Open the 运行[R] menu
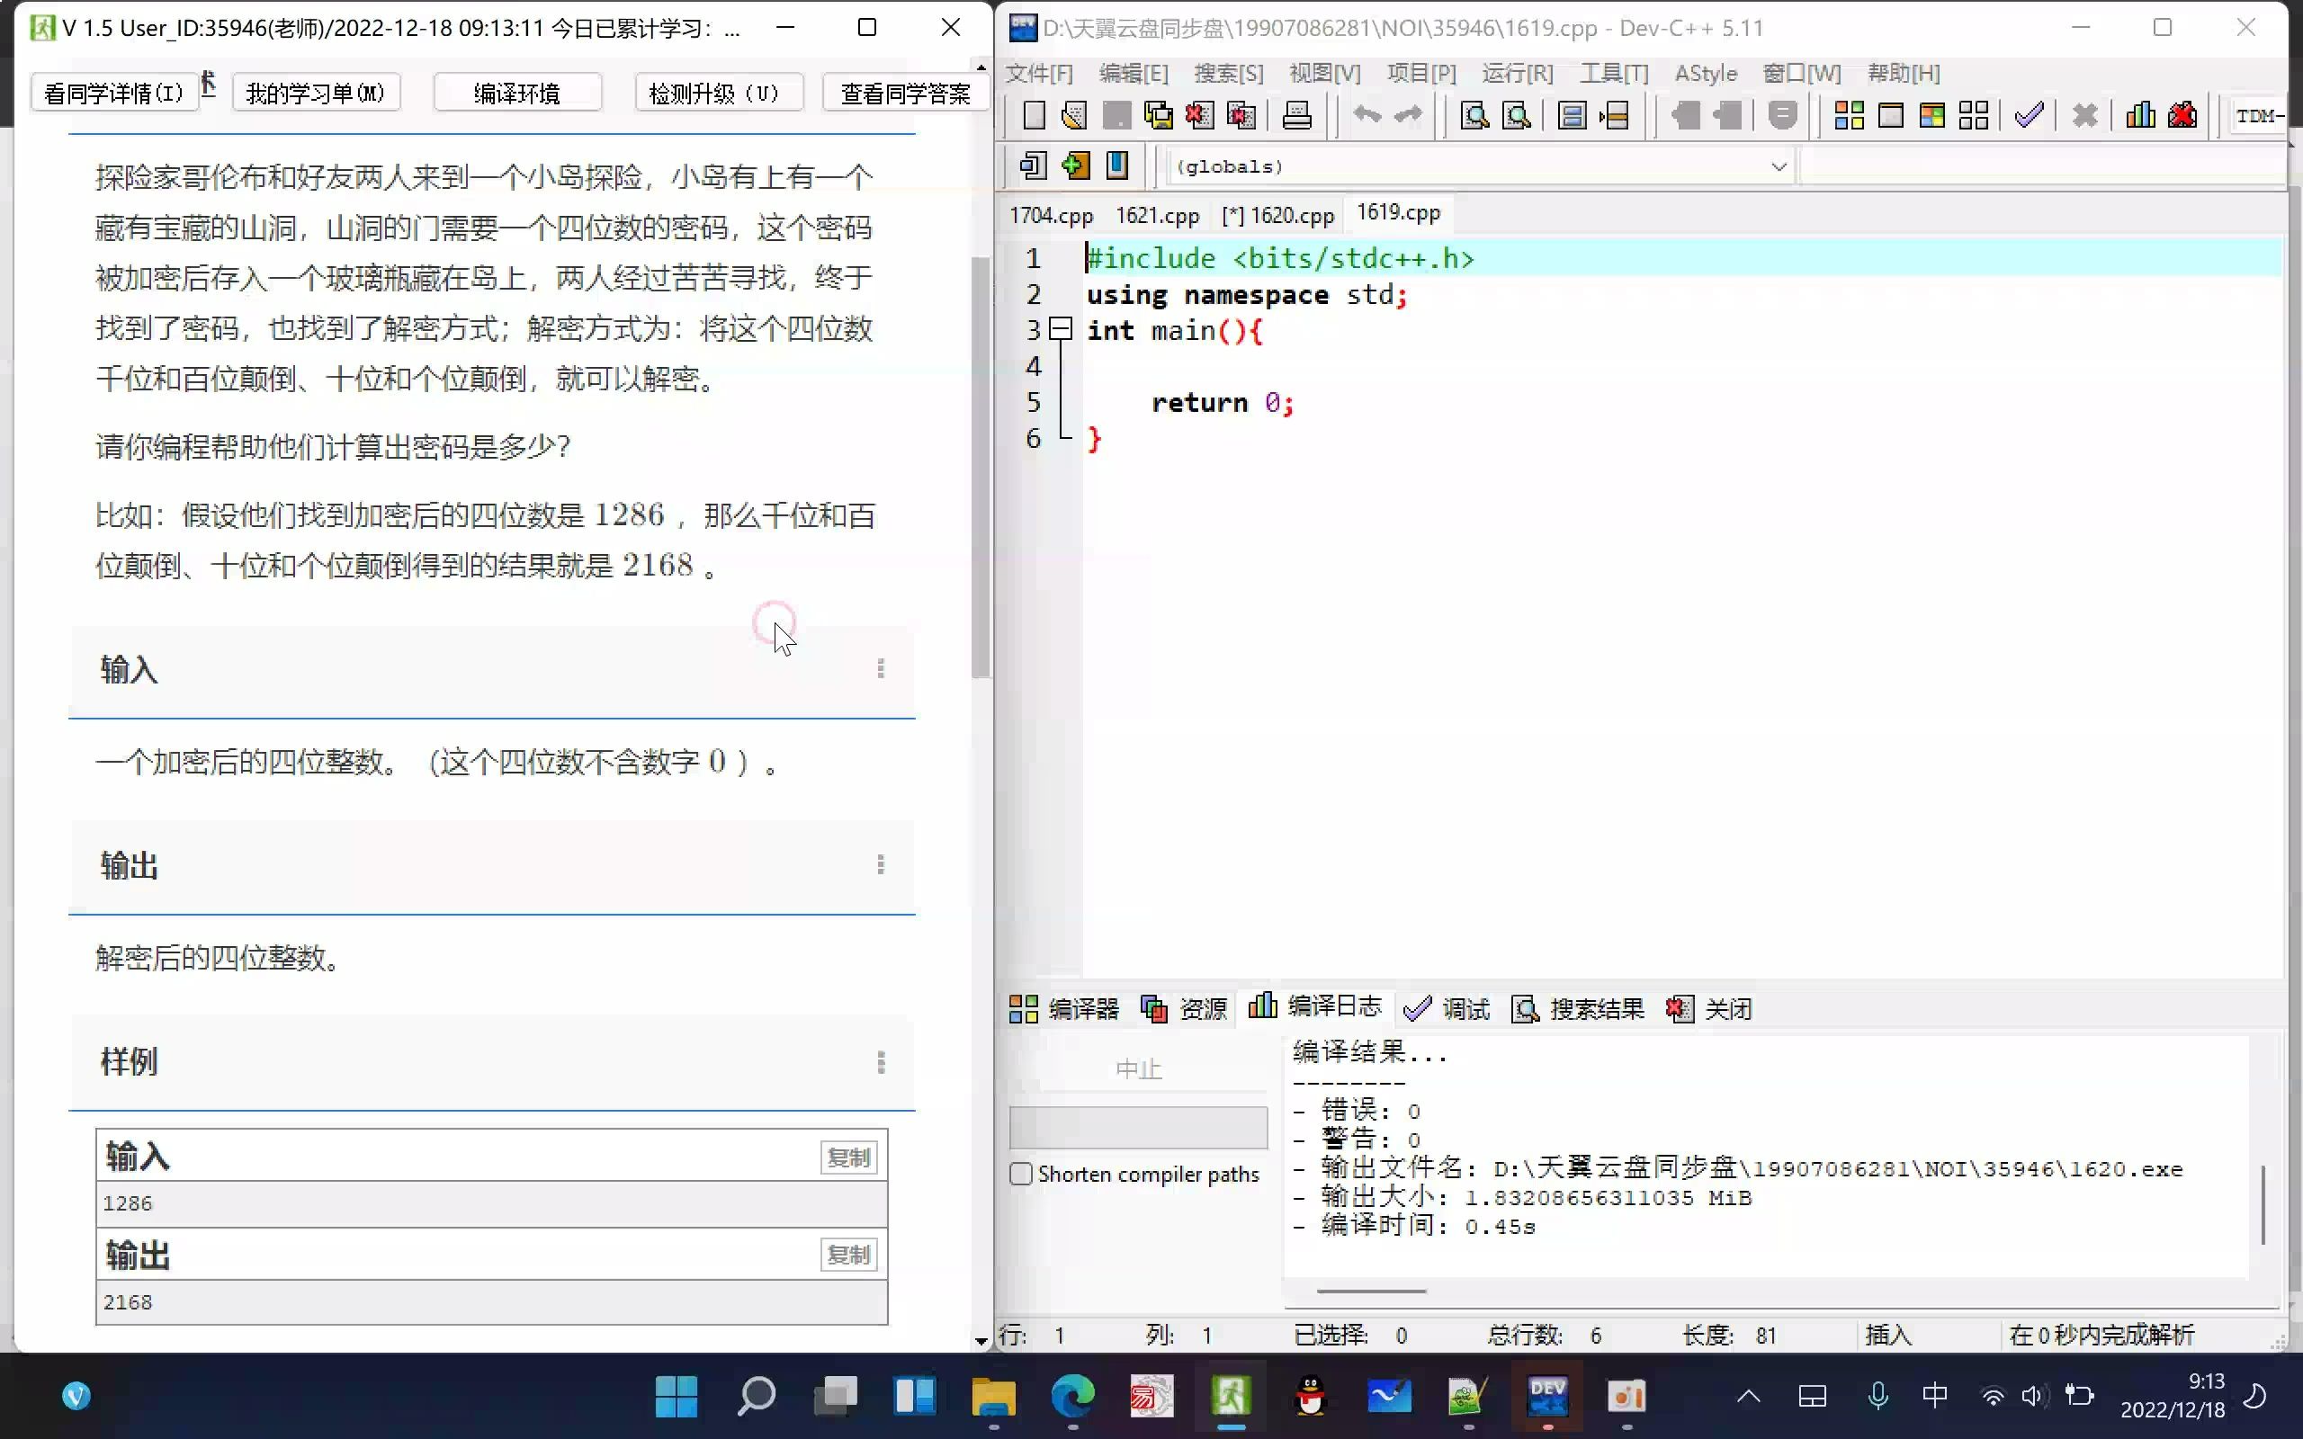This screenshot has width=2303, height=1439. [x=1517, y=73]
